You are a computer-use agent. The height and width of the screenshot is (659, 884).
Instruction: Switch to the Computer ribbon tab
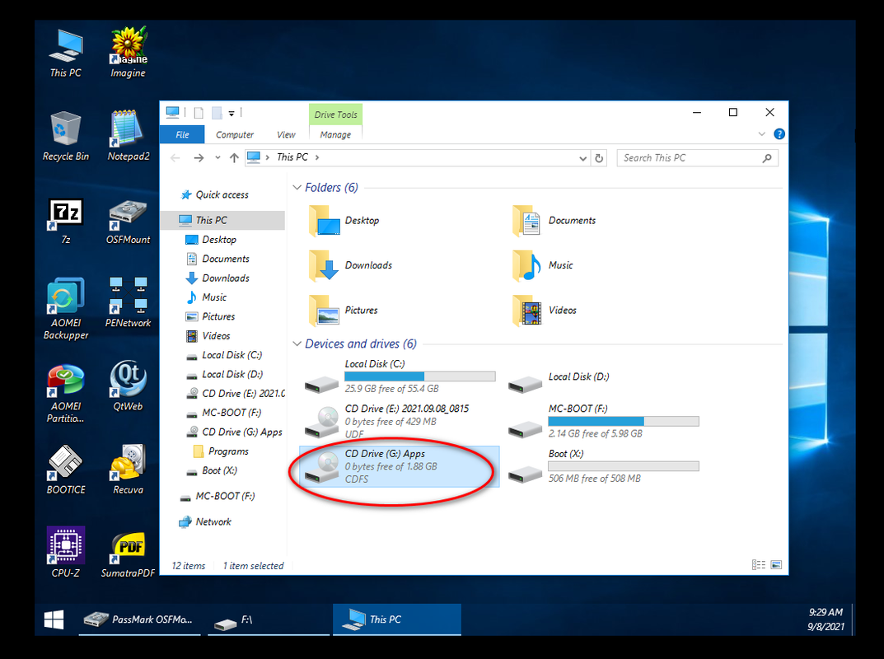(x=235, y=135)
